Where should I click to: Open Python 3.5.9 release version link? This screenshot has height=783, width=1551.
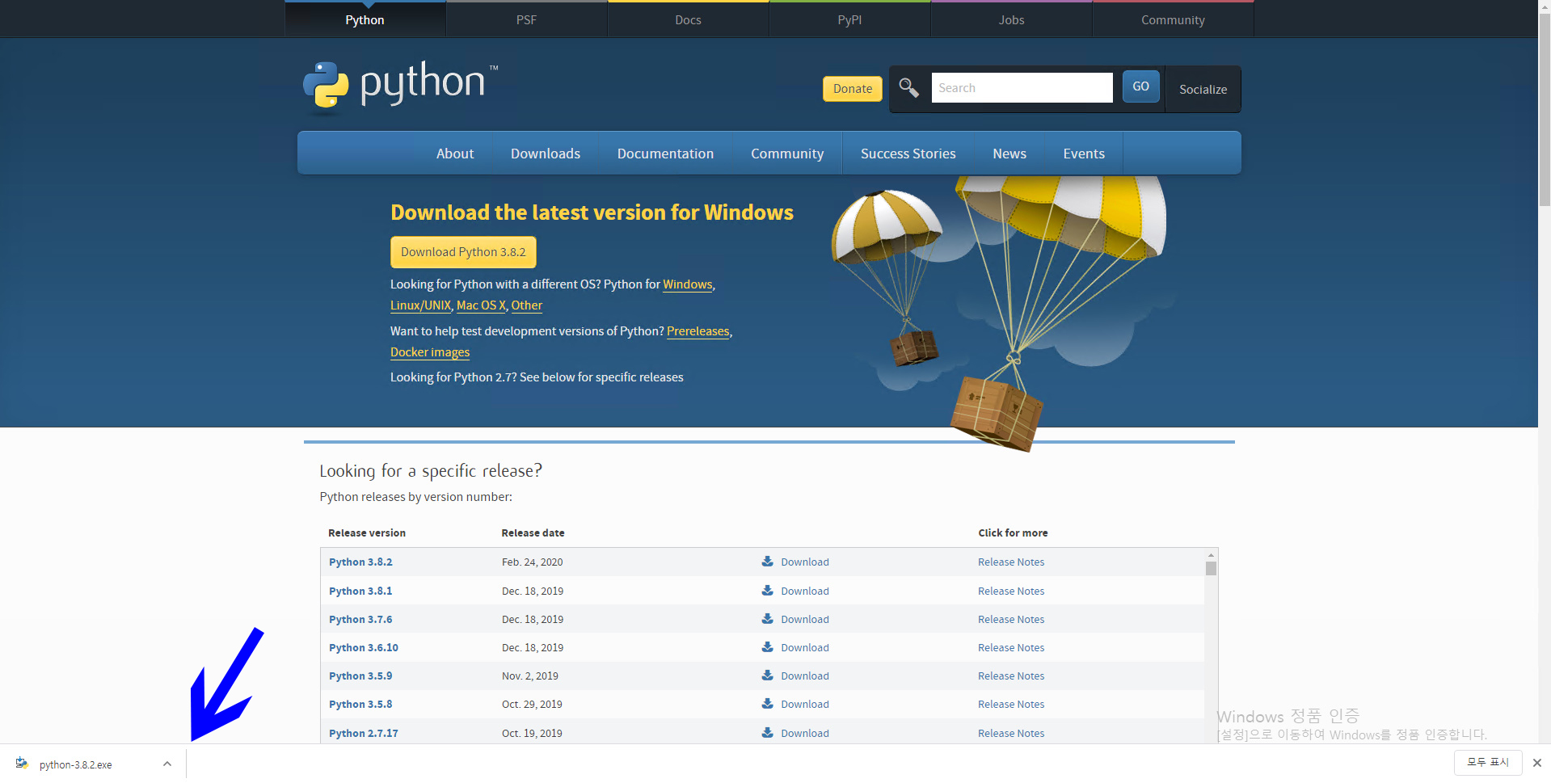coord(360,676)
